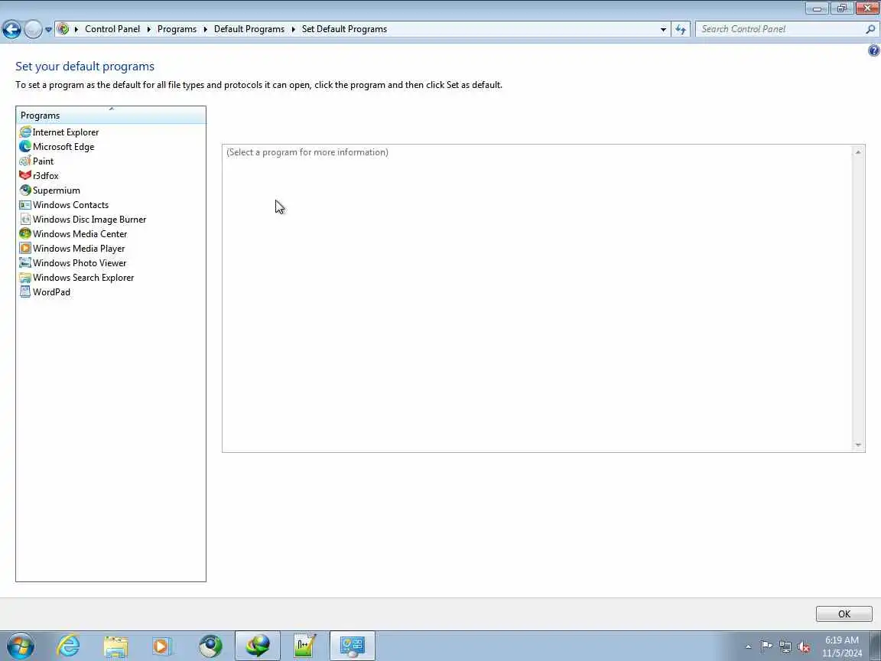Click Set Default Programs breadcrumb
881x661 pixels.
point(344,29)
